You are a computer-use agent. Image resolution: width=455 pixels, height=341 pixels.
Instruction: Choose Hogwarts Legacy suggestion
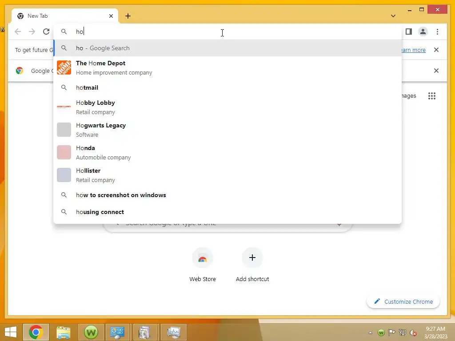pos(228,130)
